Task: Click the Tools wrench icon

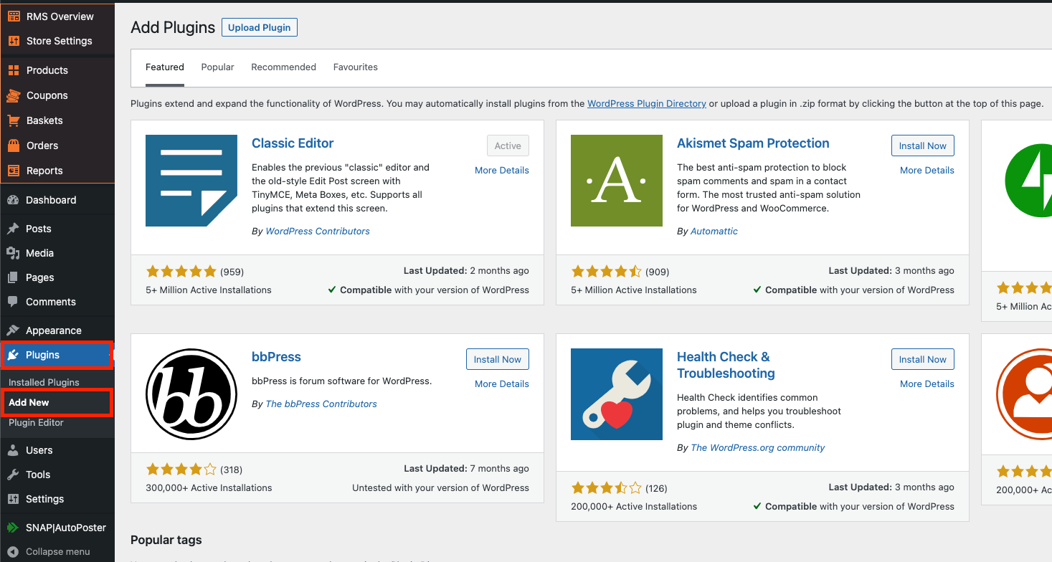Action: coord(13,475)
